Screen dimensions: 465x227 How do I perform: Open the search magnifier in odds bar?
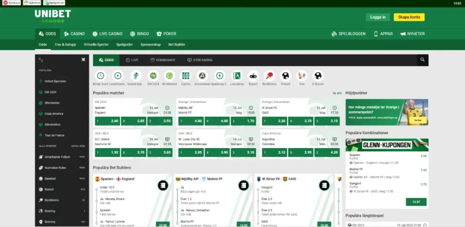click(422, 60)
